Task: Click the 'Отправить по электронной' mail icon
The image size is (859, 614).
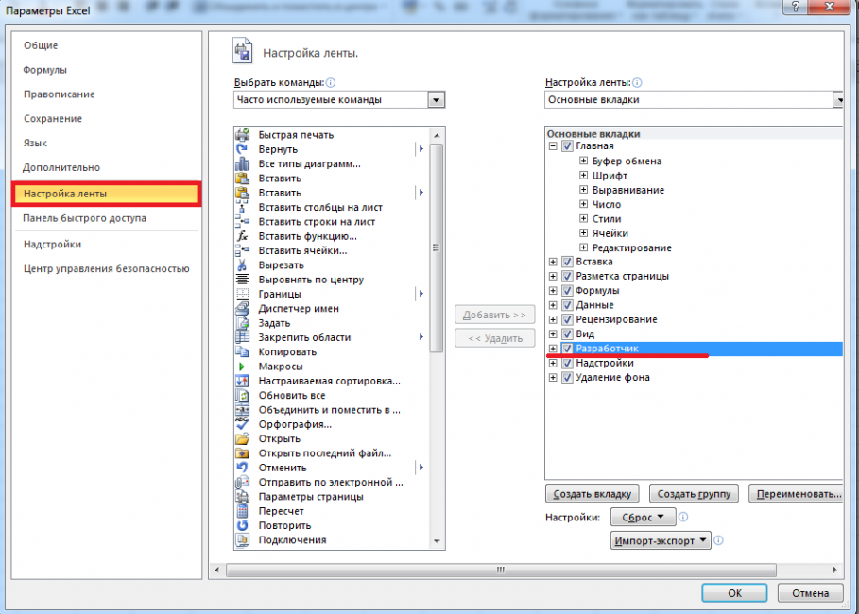Action: (x=242, y=482)
